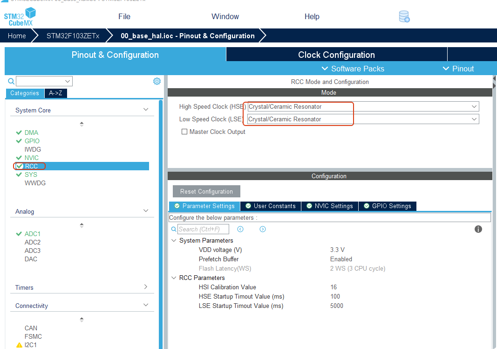Image resolution: width=497 pixels, height=349 pixels.
Task: Go to next parameter search result arrow
Action: coord(263,229)
